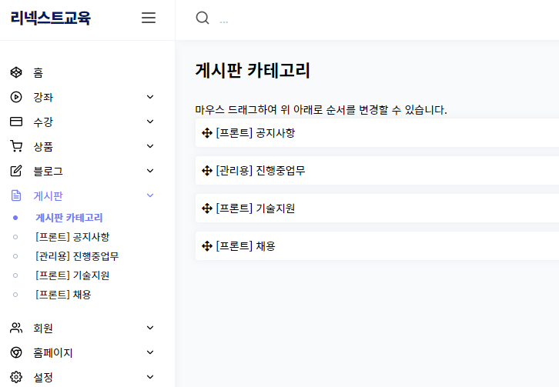Screen dimensions: 559x387
Task: Select the [프론트] 채용 category row text
Action: point(246,246)
